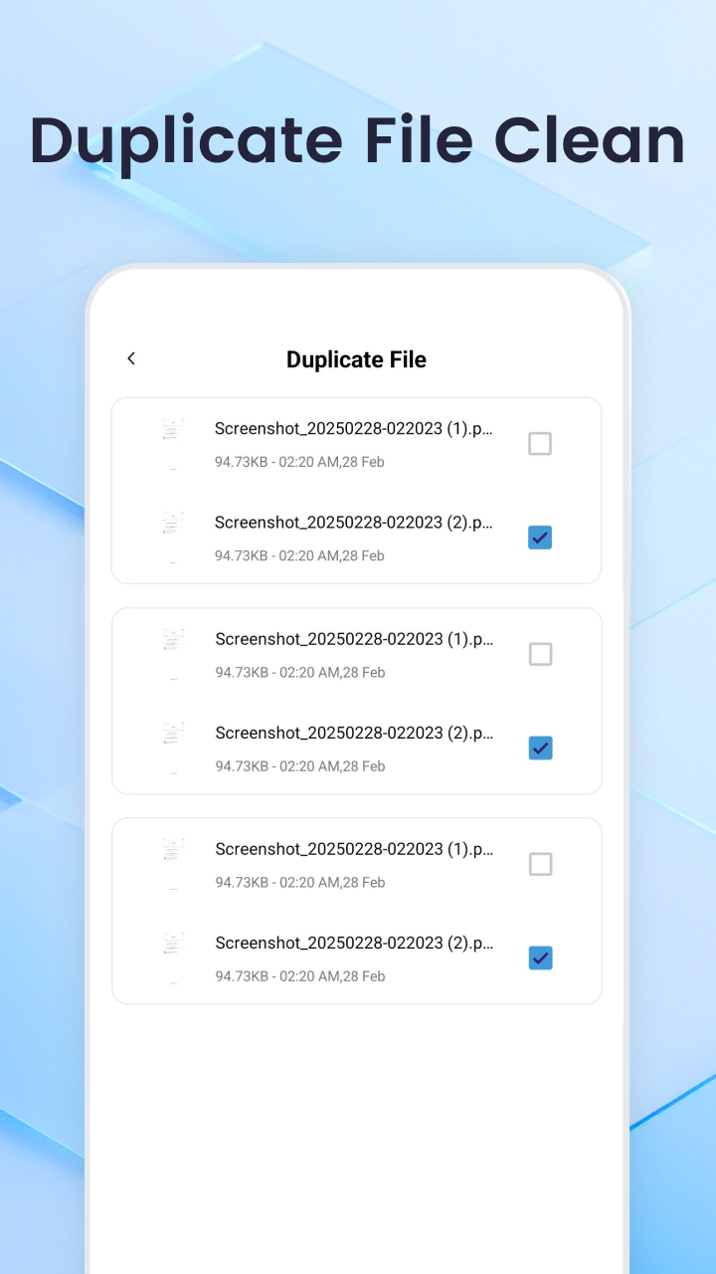Tap the back arrow beside Duplicate File

pyautogui.click(x=131, y=359)
